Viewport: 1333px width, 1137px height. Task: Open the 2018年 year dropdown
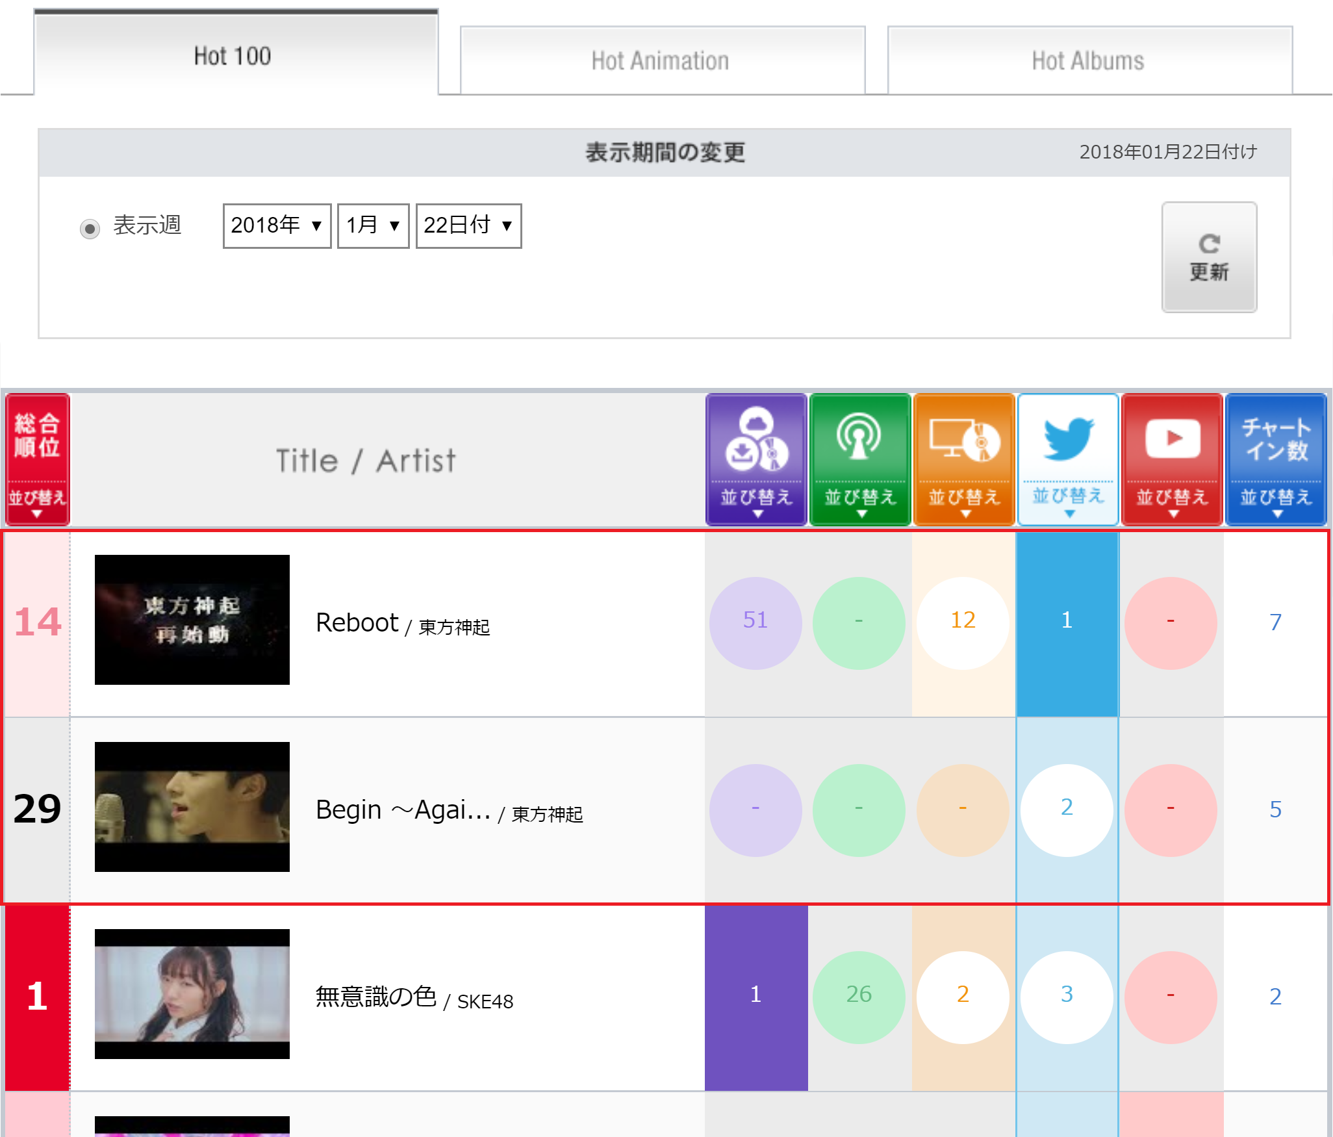[x=277, y=225]
